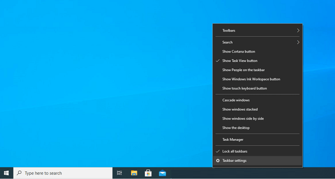Open Task Manager from the context menu

pyautogui.click(x=257, y=139)
